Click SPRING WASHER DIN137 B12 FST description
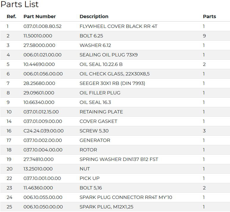The height and width of the screenshot is (212, 230). point(119,159)
